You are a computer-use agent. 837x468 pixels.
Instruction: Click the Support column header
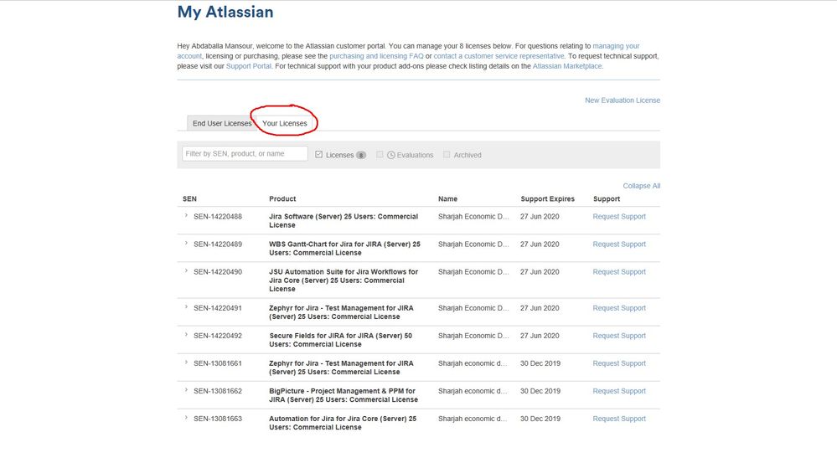coord(607,199)
